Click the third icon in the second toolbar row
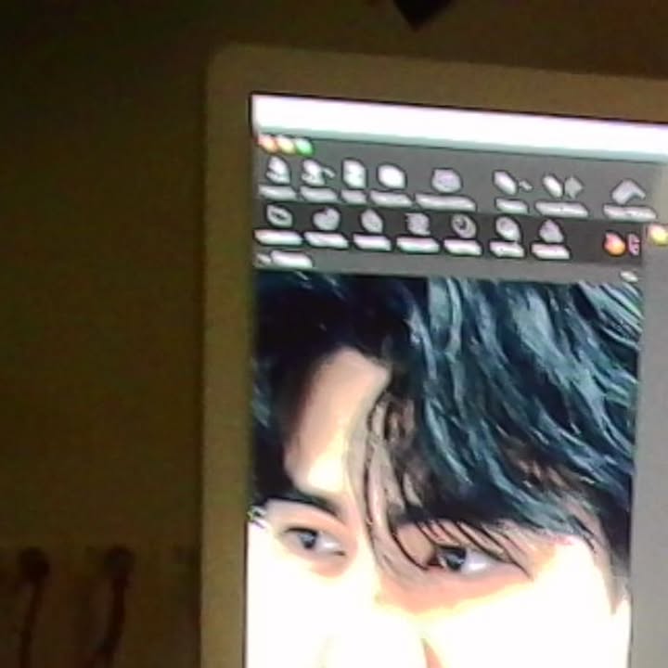 [x=371, y=222]
